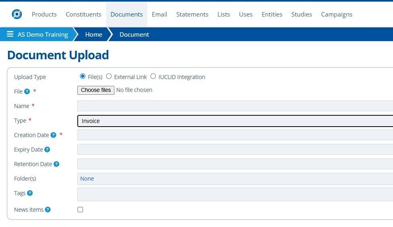Open the Constituents menu

83,14
